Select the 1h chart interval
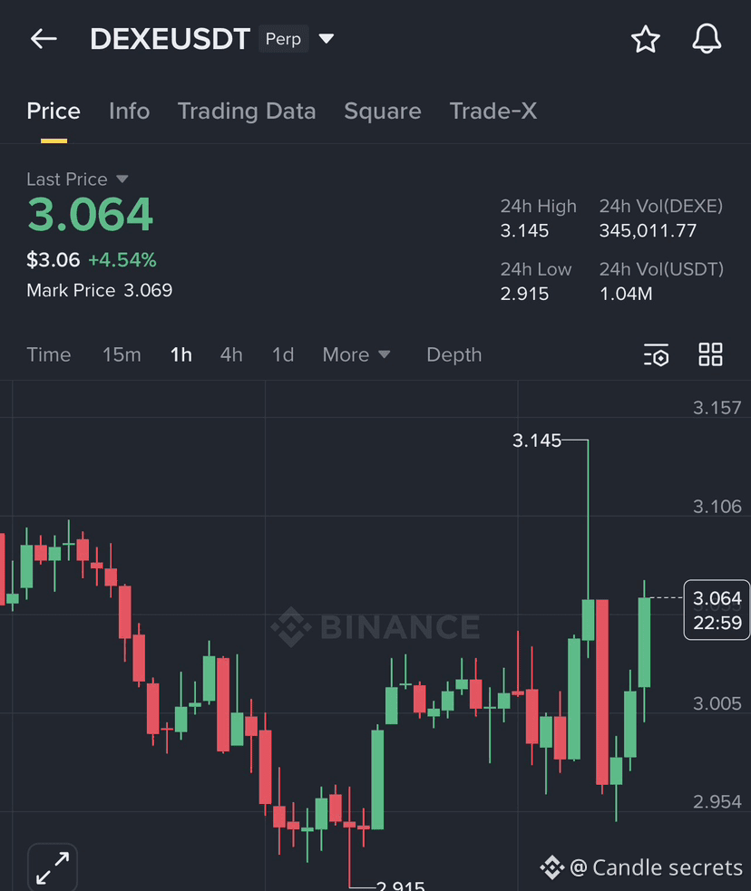 tap(181, 354)
